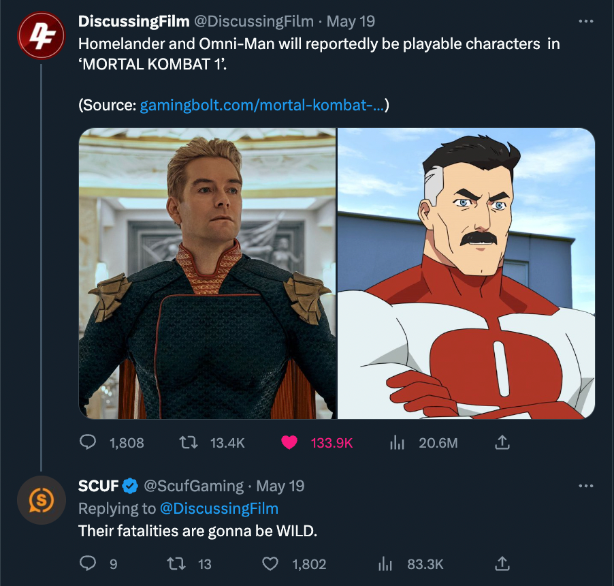Viewport: 614px width, 586px height.
Task: Click the DiscussingFilm display name
Action: pyautogui.click(x=134, y=21)
